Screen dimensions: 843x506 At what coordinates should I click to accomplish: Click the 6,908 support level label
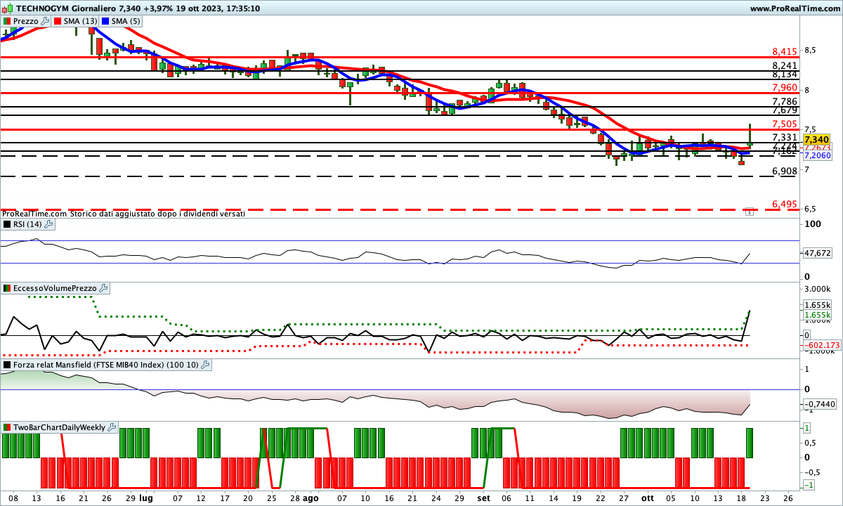(x=785, y=171)
